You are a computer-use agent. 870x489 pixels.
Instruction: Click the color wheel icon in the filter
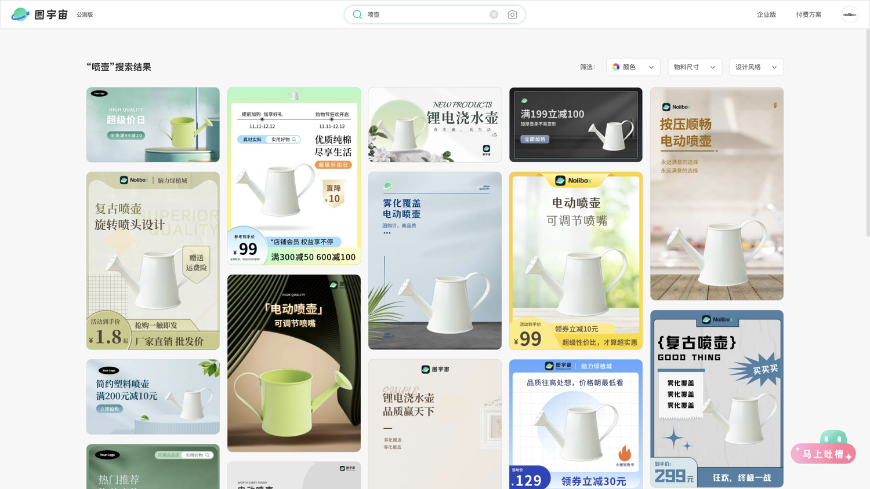click(616, 67)
